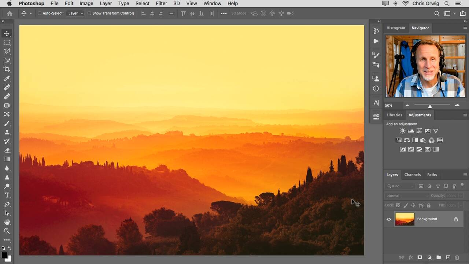Select the Eyedropper tool
The image size is (469, 264).
tap(7, 78)
